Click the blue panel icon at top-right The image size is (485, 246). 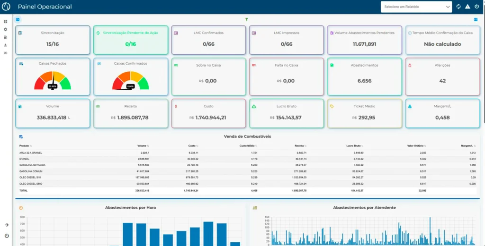476,20
